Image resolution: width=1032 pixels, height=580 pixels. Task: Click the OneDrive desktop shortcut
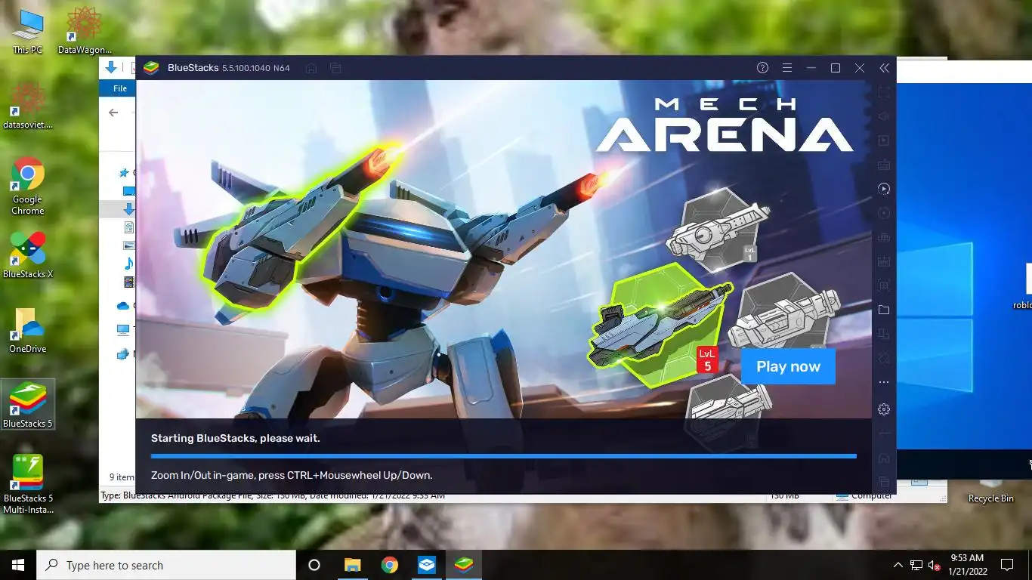coord(28,330)
